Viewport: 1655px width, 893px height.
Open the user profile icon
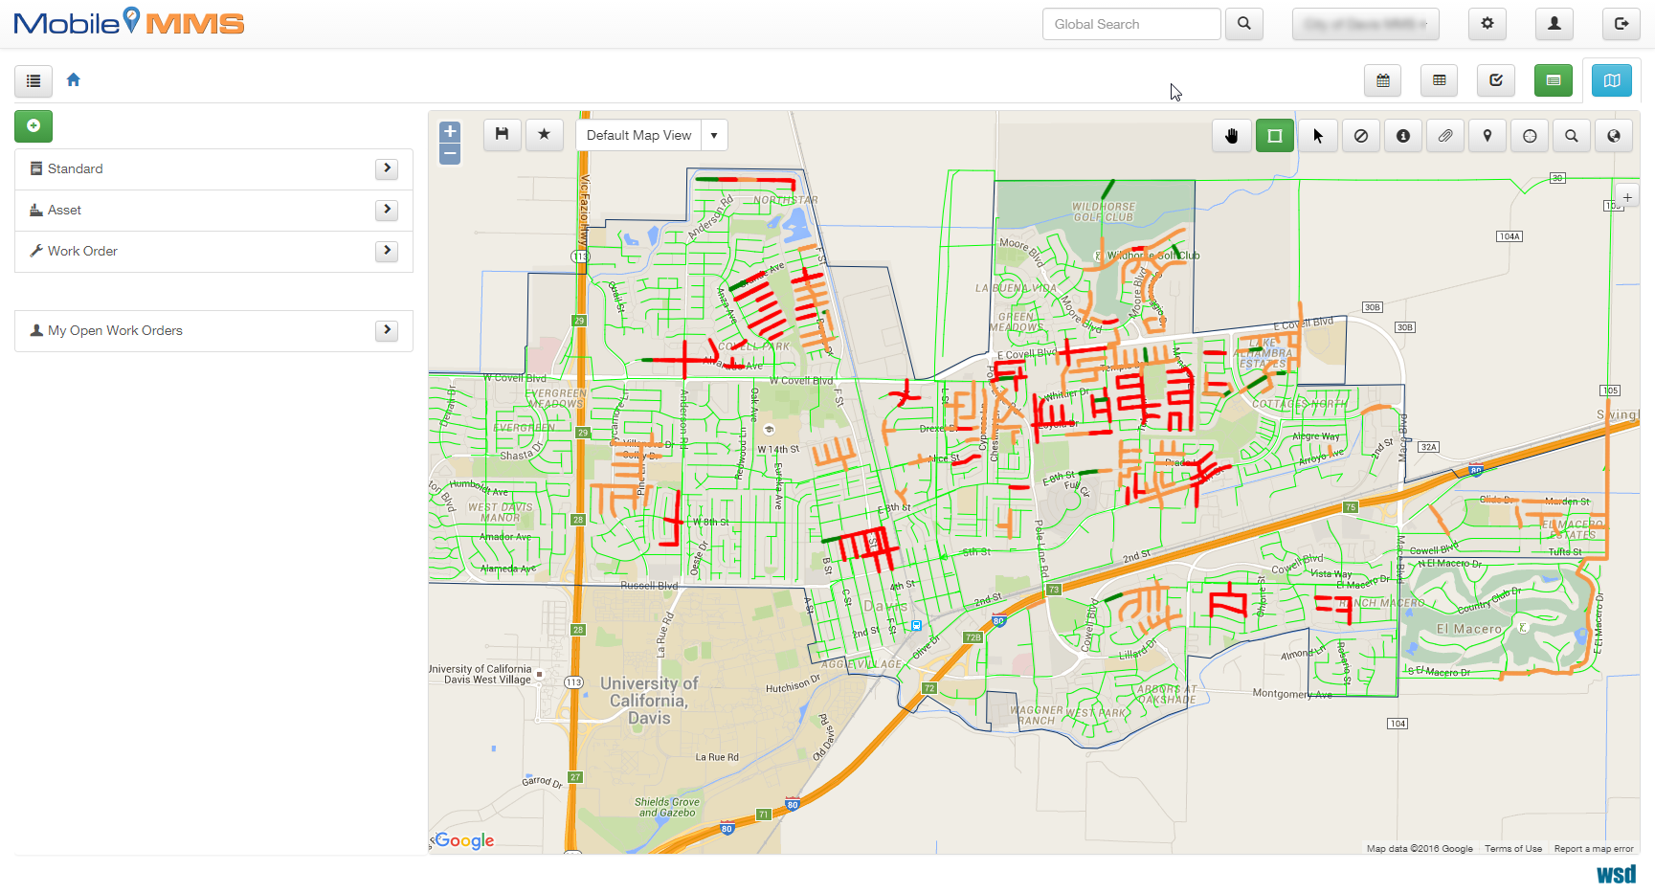click(x=1554, y=24)
